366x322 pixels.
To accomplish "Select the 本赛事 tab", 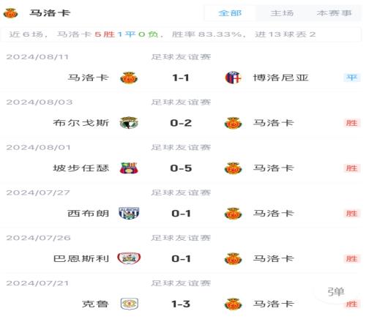I will [x=334, y=13].
